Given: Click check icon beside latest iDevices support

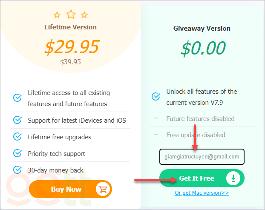Looking at the screenshot, I should [x=17, y=120].
